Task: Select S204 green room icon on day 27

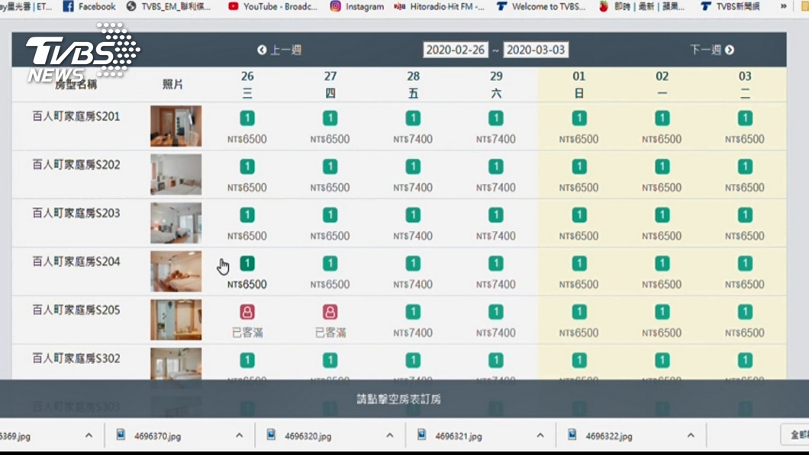Action: click(x=330, y=263)
